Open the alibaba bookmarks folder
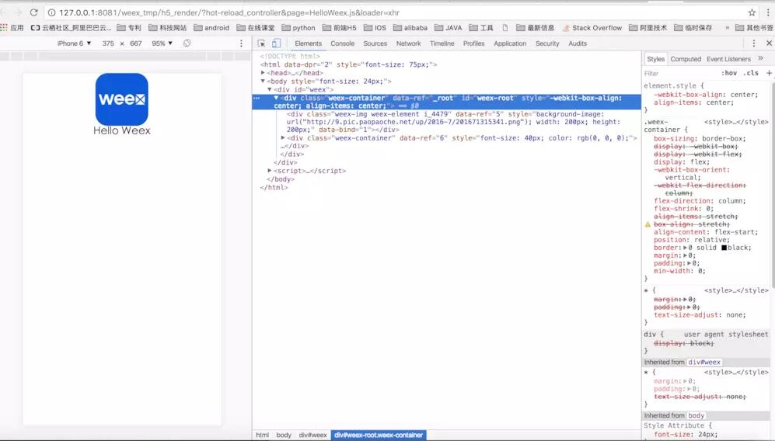This screenshot has height=441, width=775. (x=410, y=28)
